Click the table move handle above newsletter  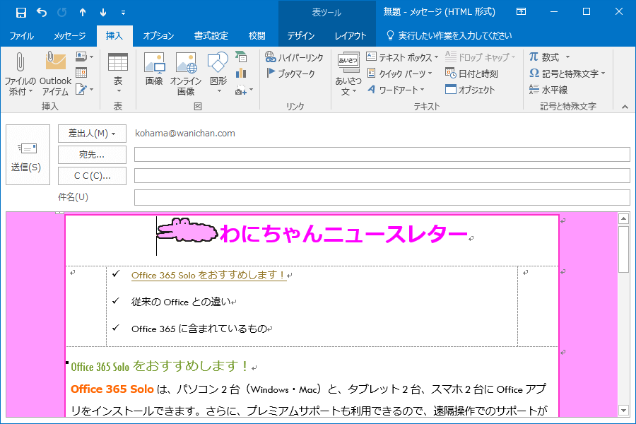(59, 212)
